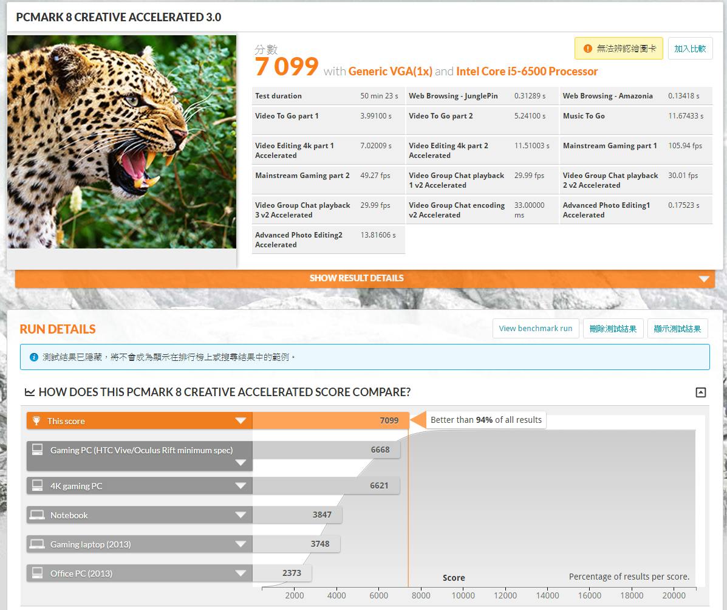Click the desktop icon for Gaming PC (HTC Vive/Oculus Rift)
This screenshot has width=727, height=610.
click(x=37, y=450)
